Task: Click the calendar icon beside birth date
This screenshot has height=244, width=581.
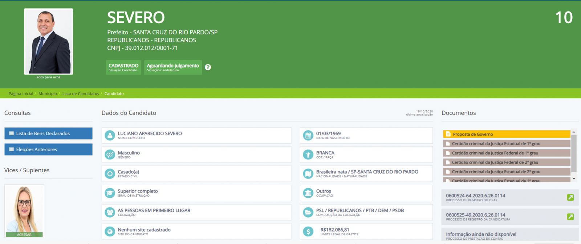Action: [308, 136]
